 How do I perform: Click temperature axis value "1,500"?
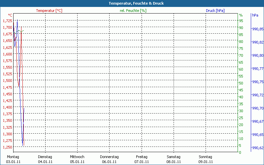point(8,81)
